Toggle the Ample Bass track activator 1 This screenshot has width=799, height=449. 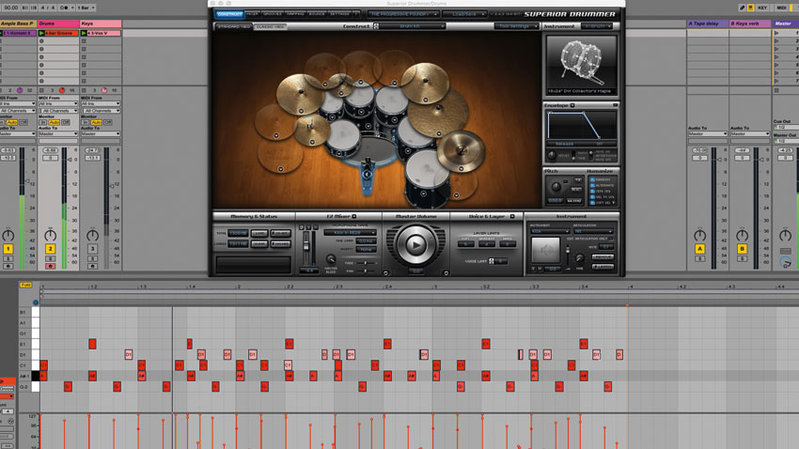click(x=8, y=249)
